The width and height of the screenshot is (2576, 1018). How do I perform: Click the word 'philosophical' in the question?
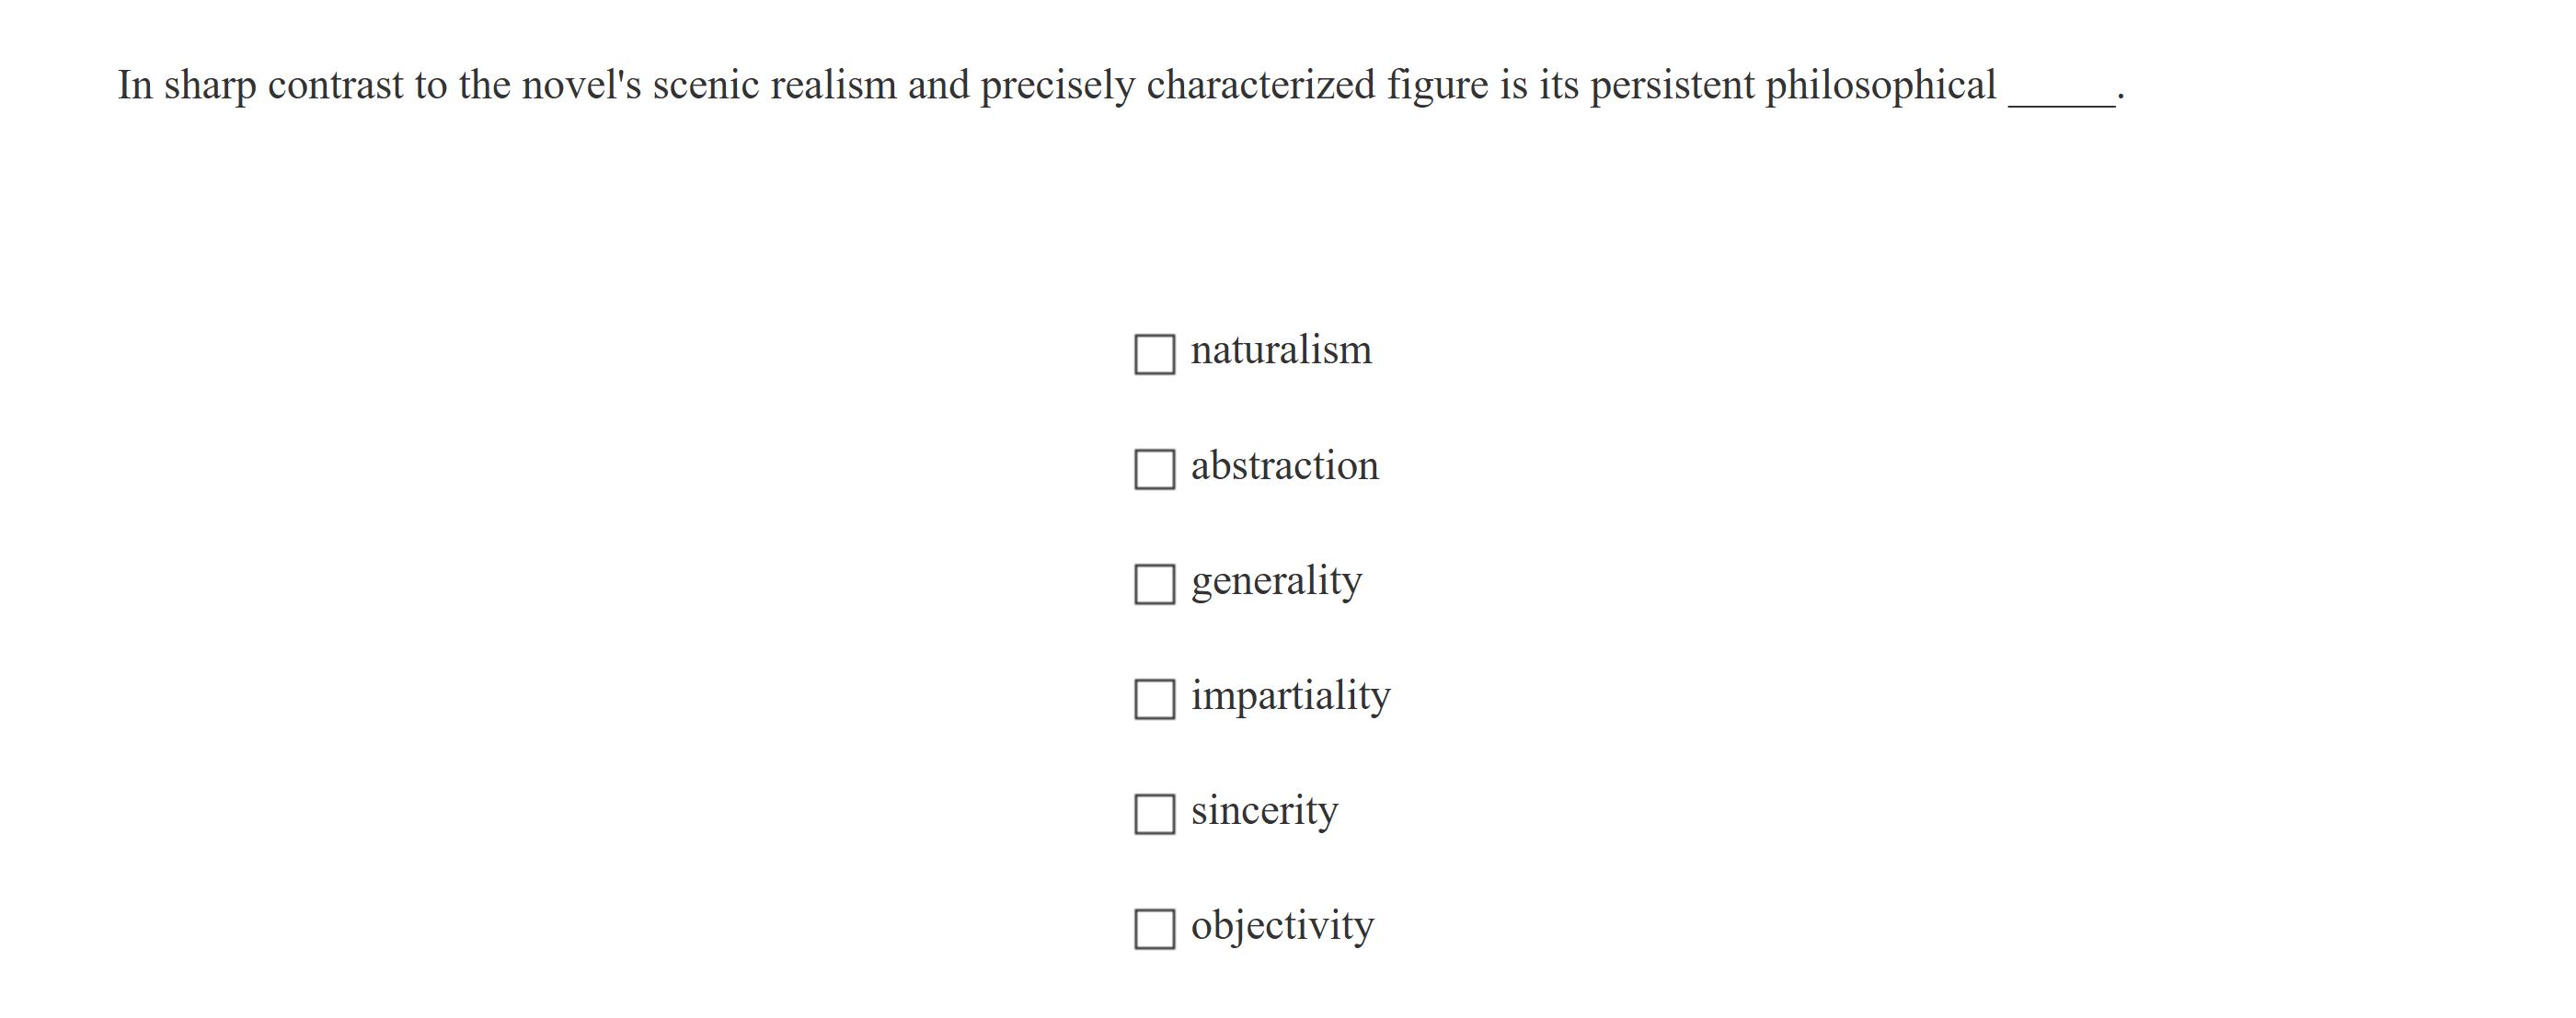point(1880,86)
